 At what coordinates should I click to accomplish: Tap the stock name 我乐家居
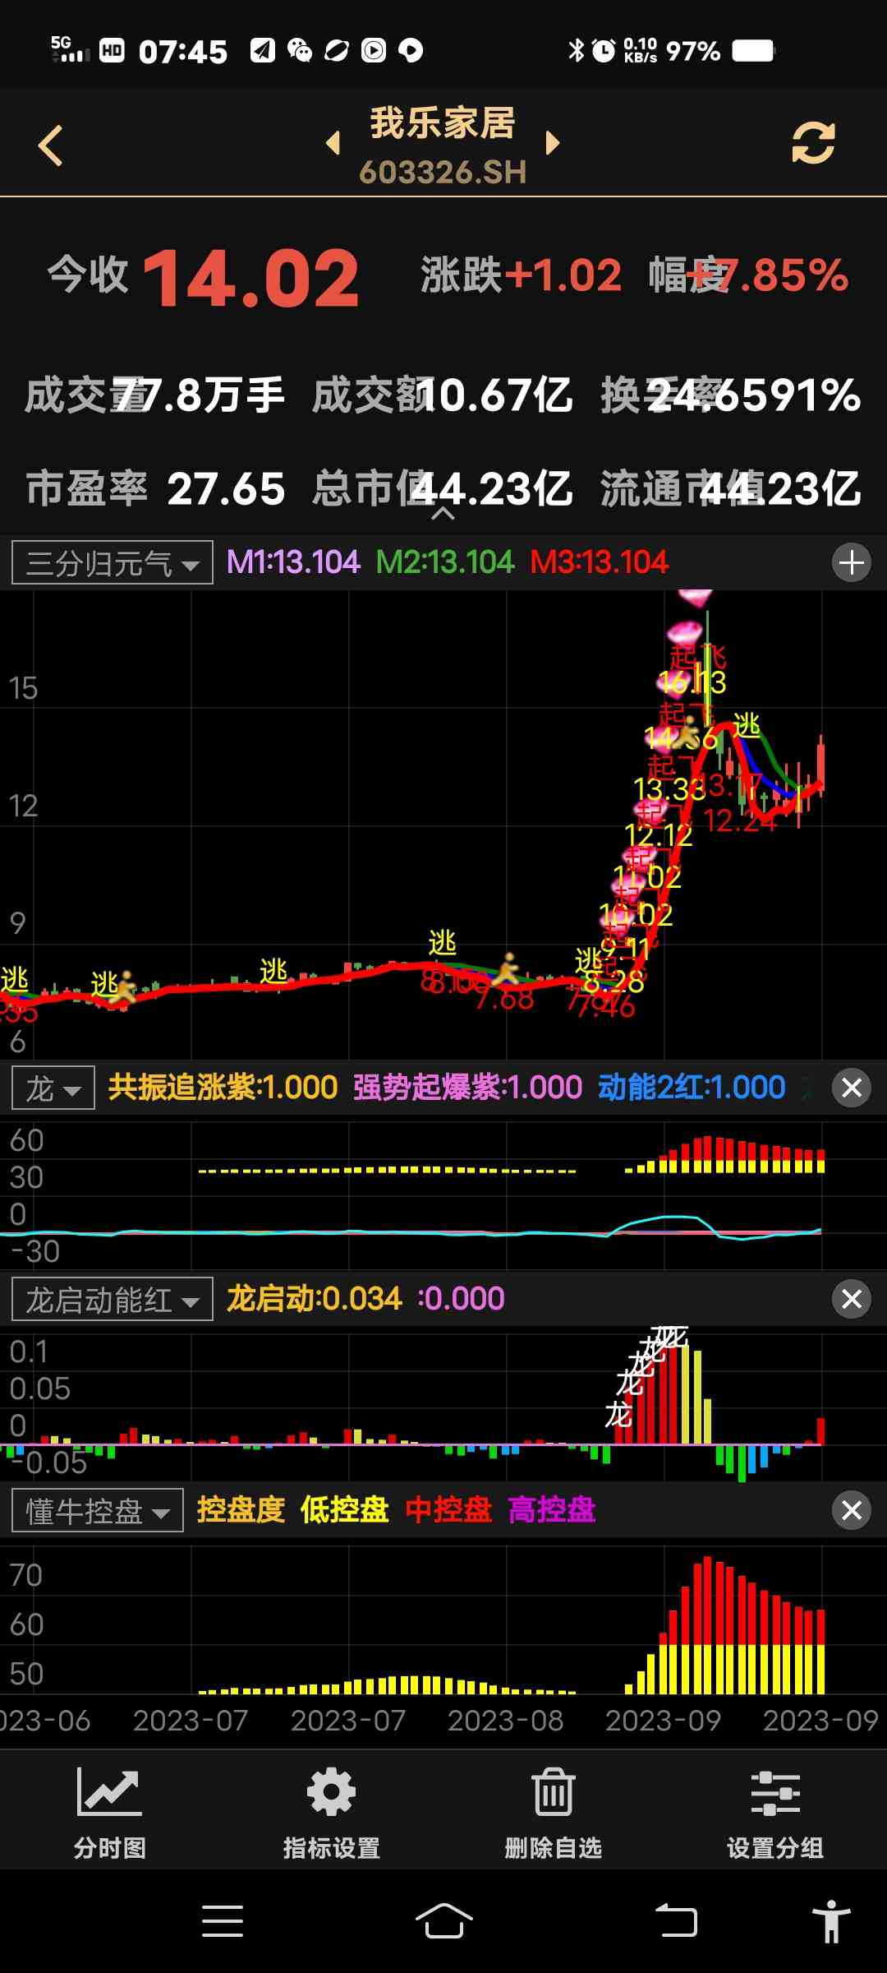coord(443,123)
